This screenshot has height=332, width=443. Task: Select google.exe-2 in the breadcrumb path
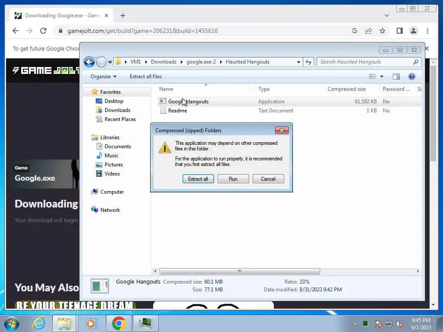click(201, 62)
